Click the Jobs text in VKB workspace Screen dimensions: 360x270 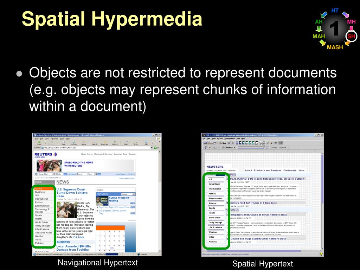click(301, 171)
